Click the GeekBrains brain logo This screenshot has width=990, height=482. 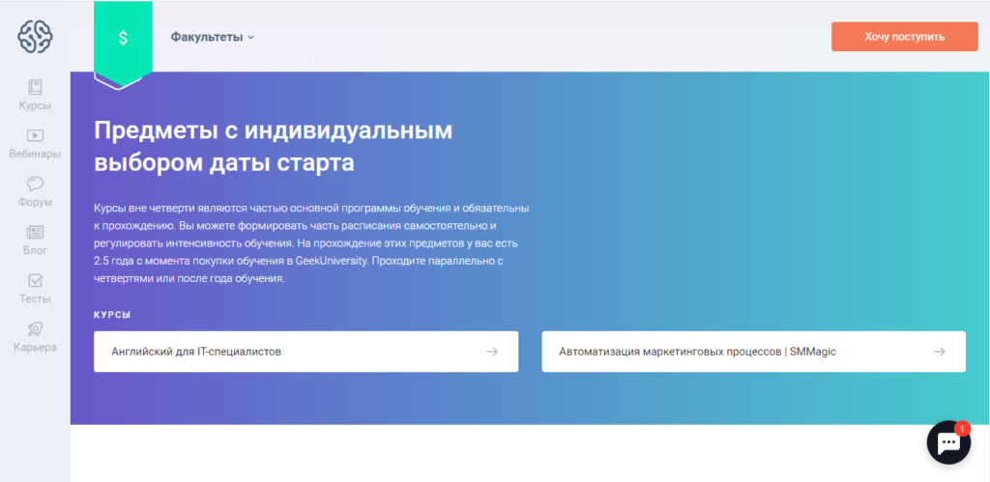pos(35,37)
